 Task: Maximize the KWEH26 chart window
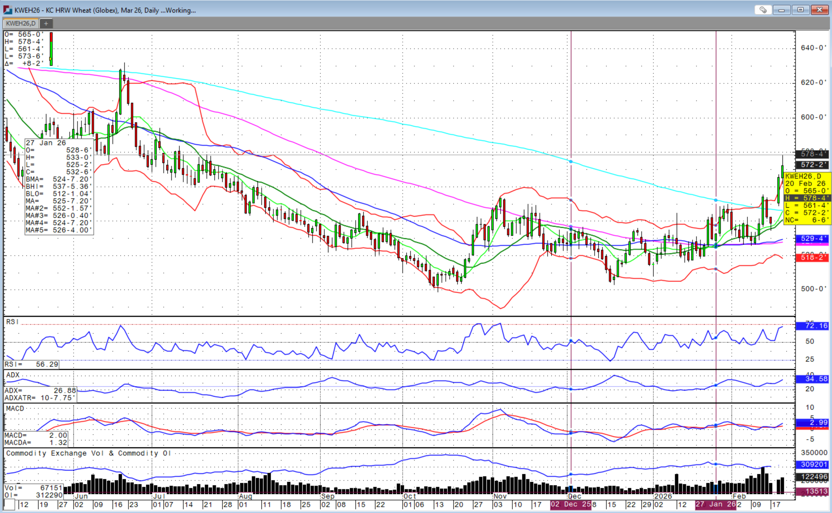800,10
